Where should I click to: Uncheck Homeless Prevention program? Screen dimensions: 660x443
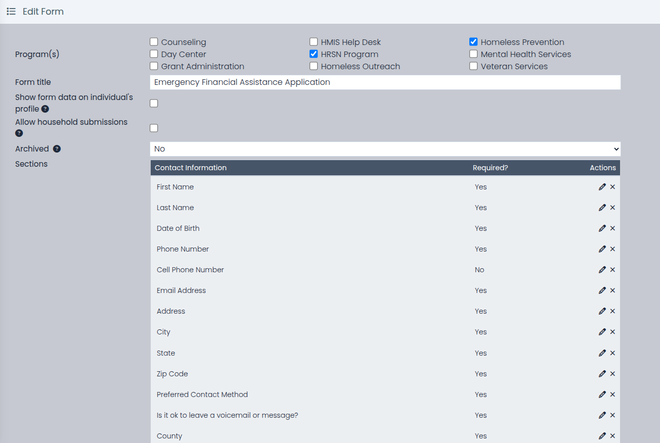point(473,42)
